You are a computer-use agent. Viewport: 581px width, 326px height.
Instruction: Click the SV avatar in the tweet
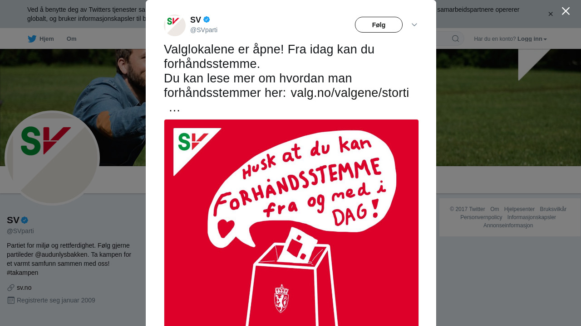[175, 25]
